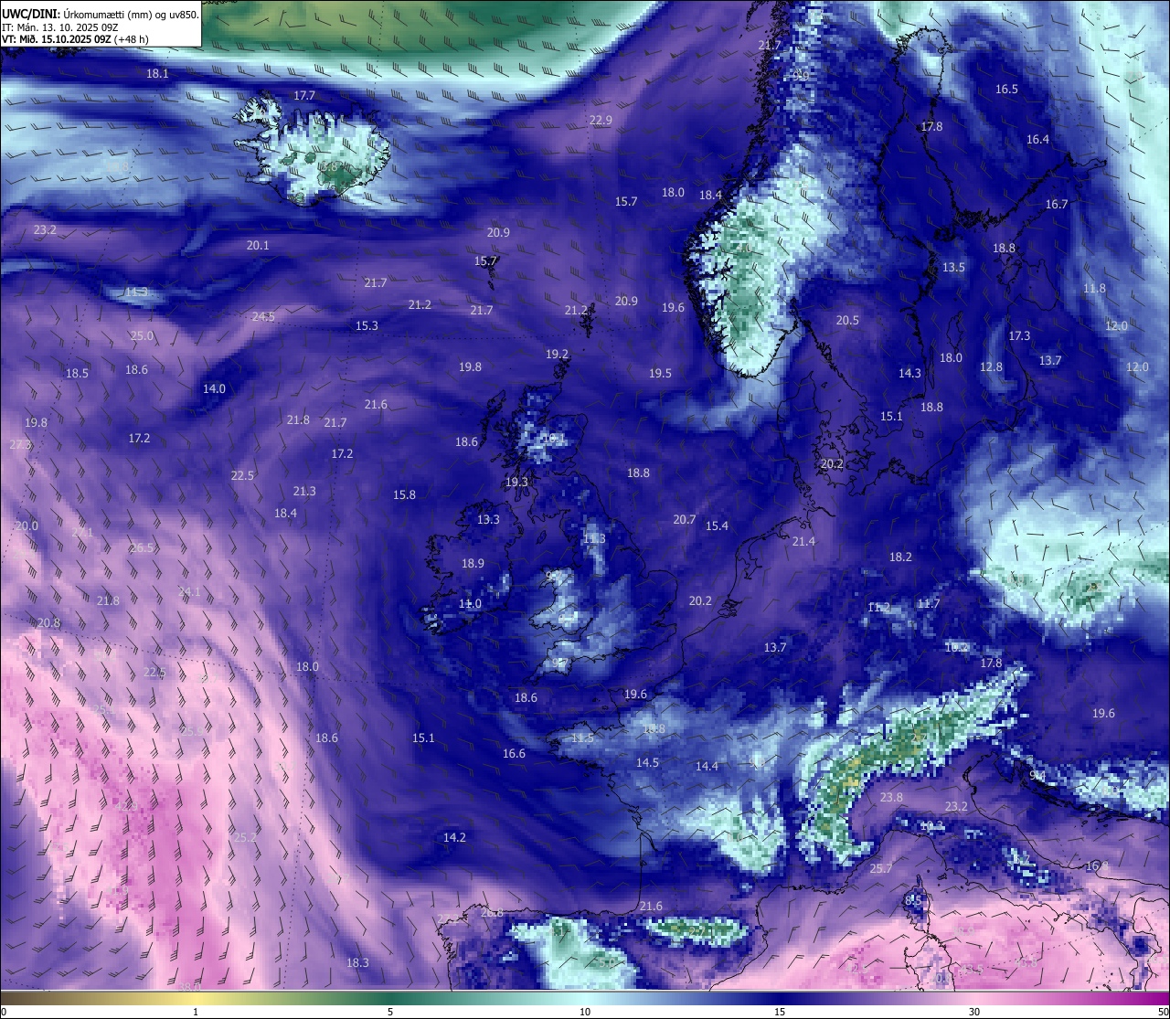Click the value 24.1 map label
Screen dimensions: 1170x1019
click(x=188, y=591)
